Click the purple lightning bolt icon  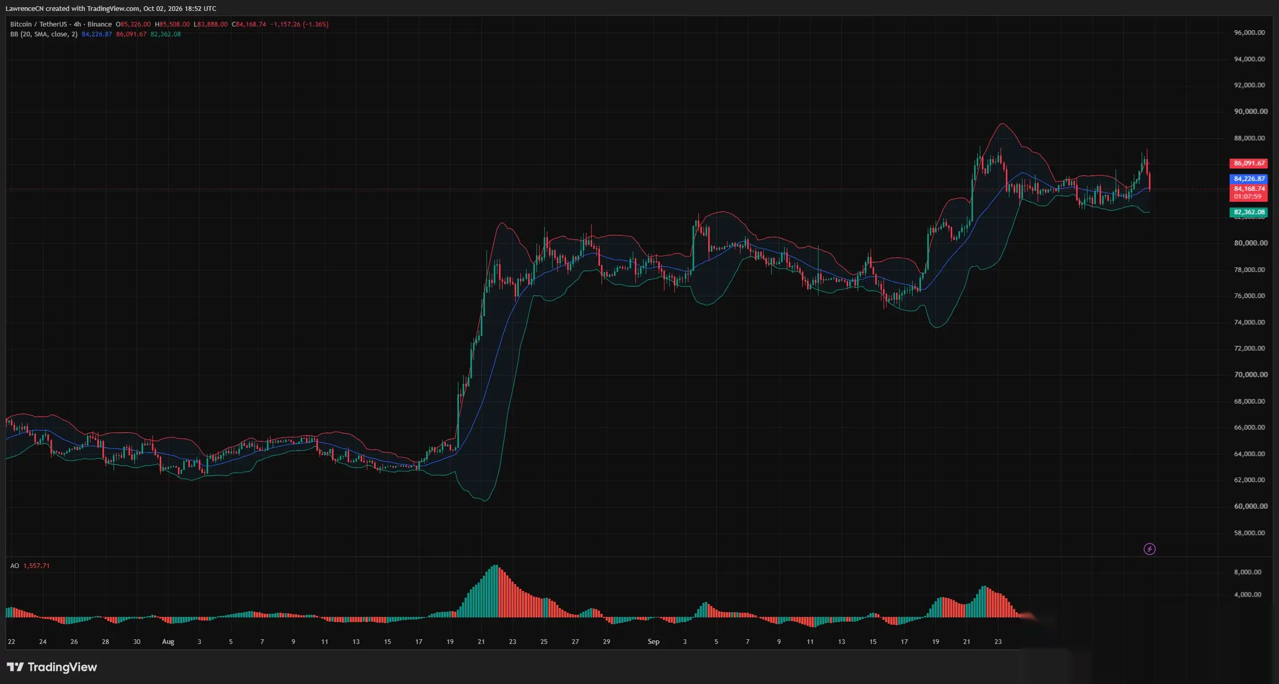tap(1149, 549)
